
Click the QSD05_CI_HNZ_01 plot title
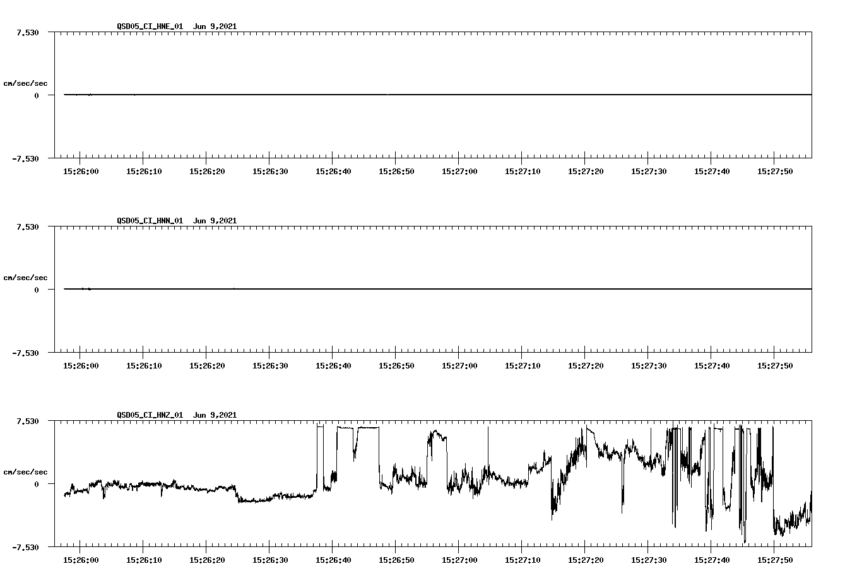[x=177, y=415]
